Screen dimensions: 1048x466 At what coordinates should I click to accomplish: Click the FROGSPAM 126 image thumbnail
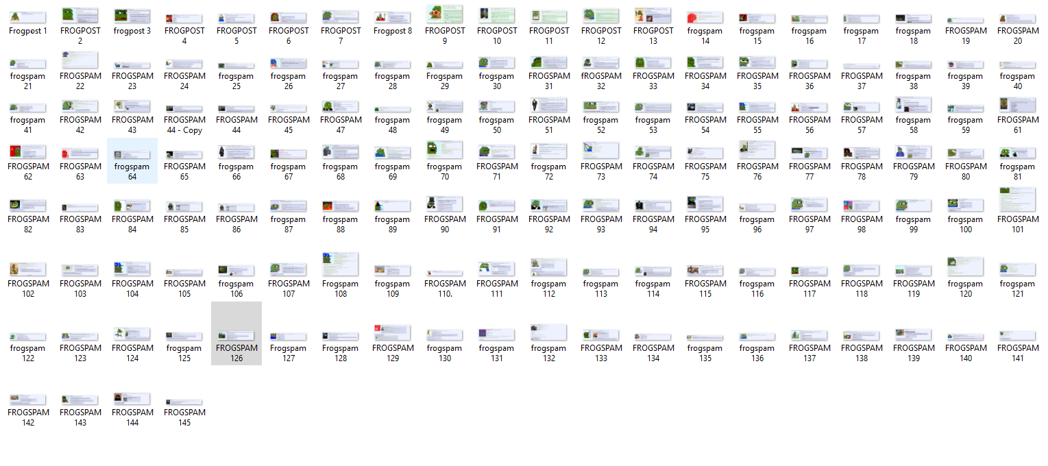pos(236,336)
